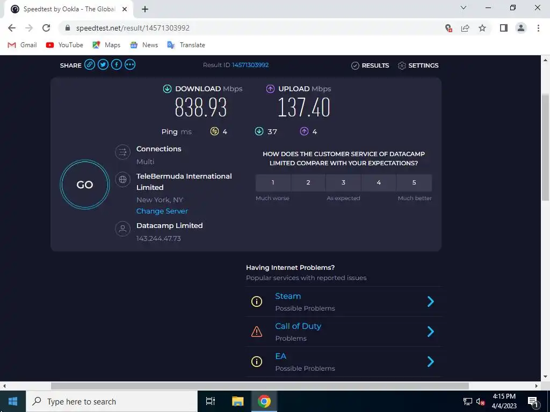Copy the result link via share link icon
Screen dimensions: 550x412
90,65
